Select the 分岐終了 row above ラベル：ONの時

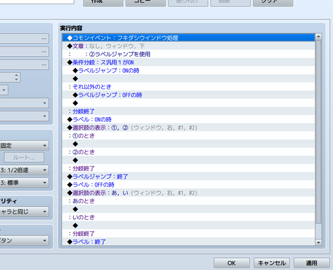click(x=188, y=111)
